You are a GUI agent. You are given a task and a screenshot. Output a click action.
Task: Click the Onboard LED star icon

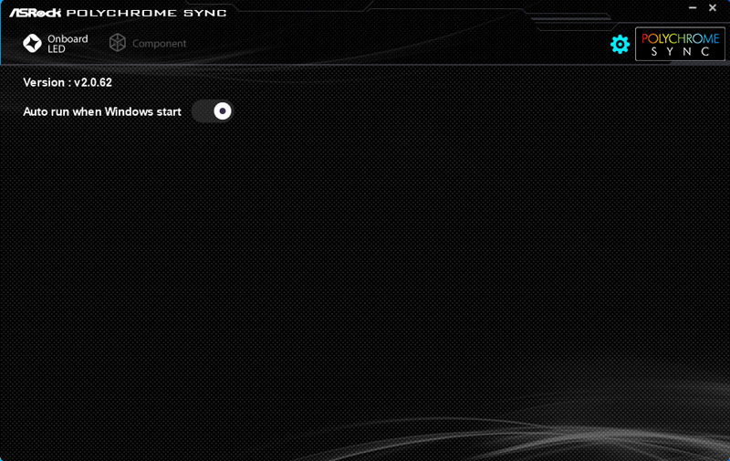click(x=33, y=43)
